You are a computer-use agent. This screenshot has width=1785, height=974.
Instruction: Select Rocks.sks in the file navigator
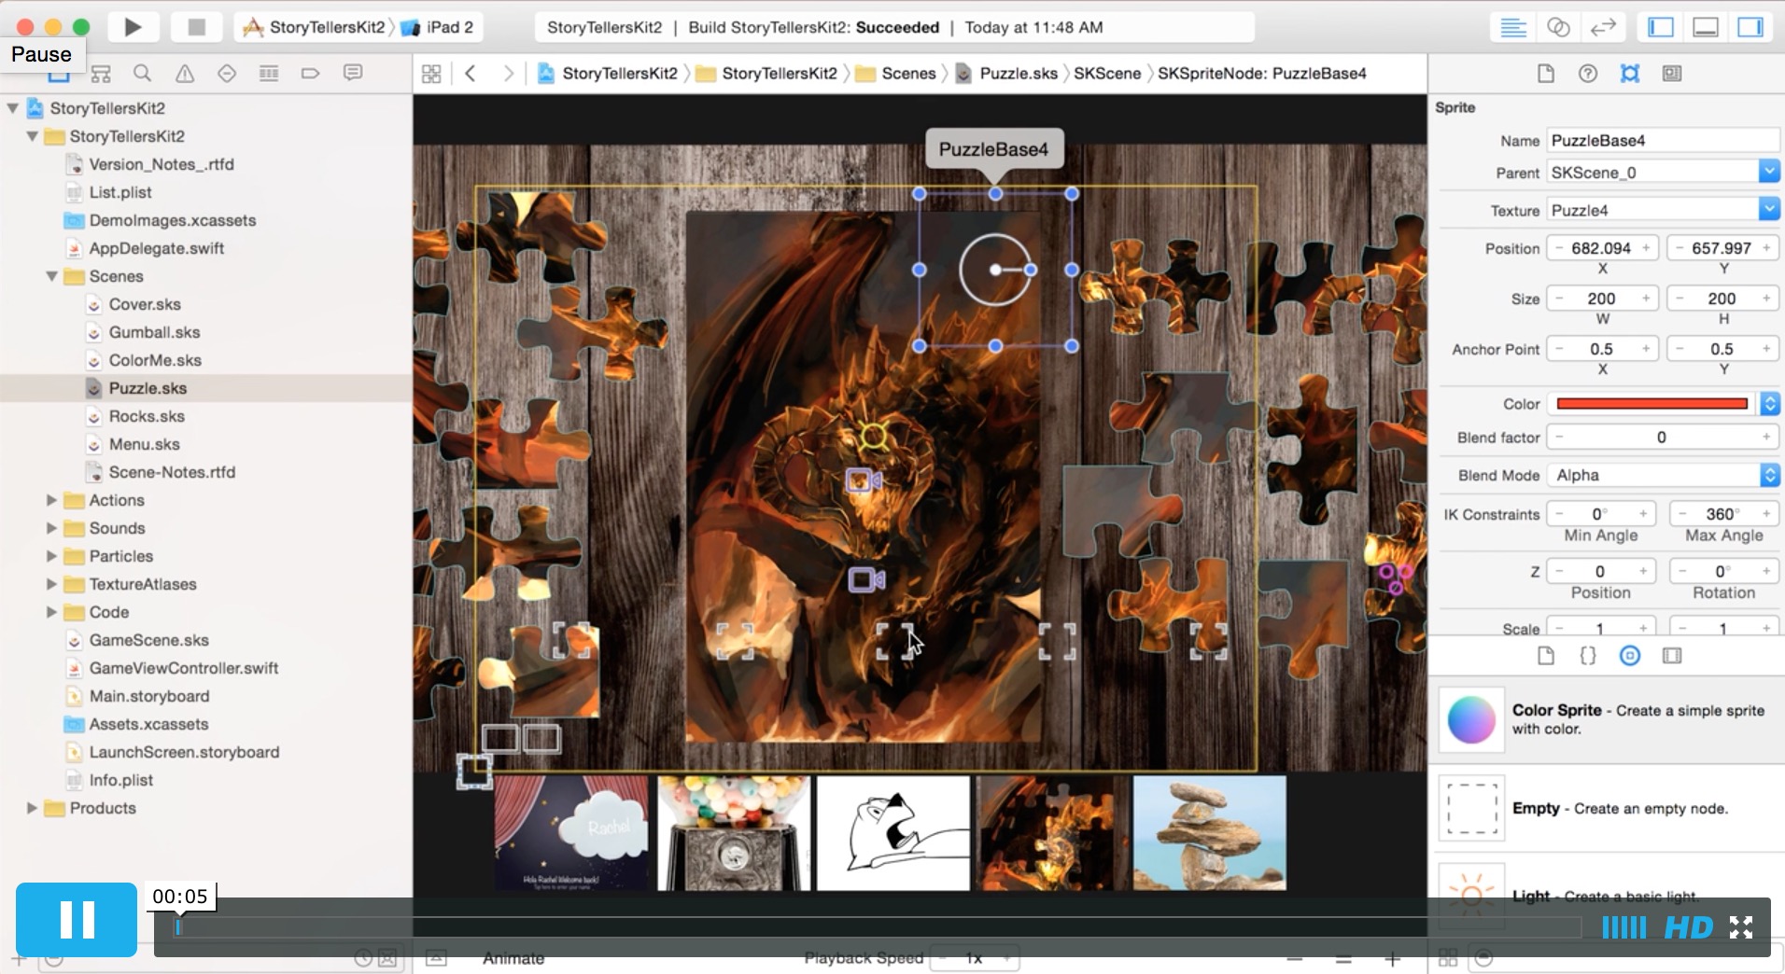[x=147, y=416]
